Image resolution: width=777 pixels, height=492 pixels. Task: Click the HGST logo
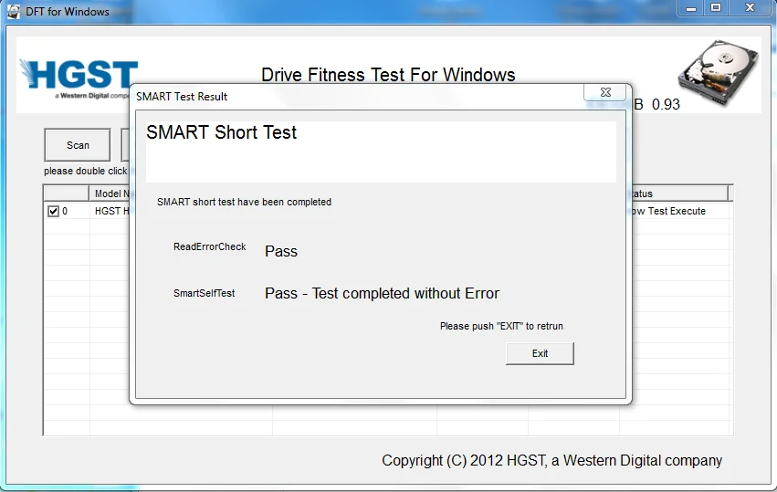tap(78, 79)
